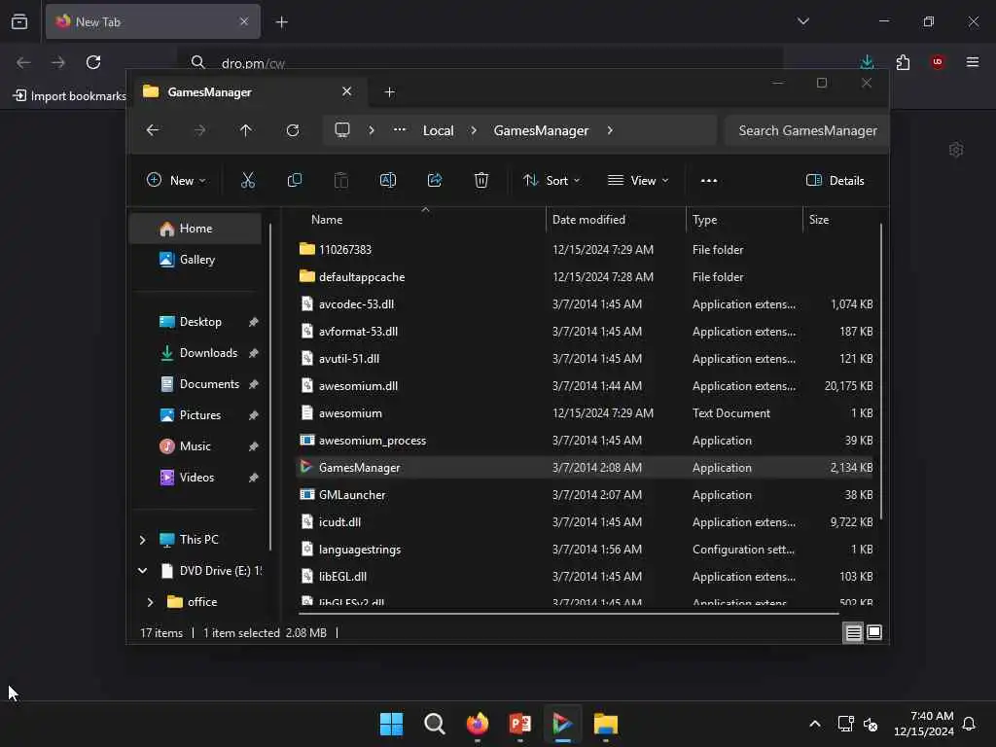Click GamesManager in the address breadcrumb
Image resolution: width=996 pixels, height=747 pixels.
541,130
